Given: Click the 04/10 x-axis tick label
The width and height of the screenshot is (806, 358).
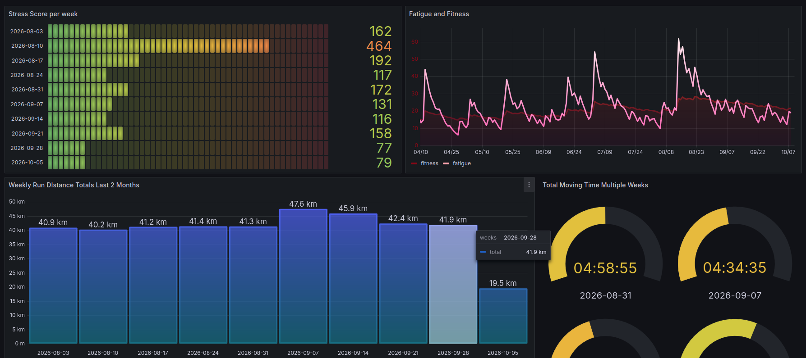Looking at the screenshot, I should click(x=420, y=152).
